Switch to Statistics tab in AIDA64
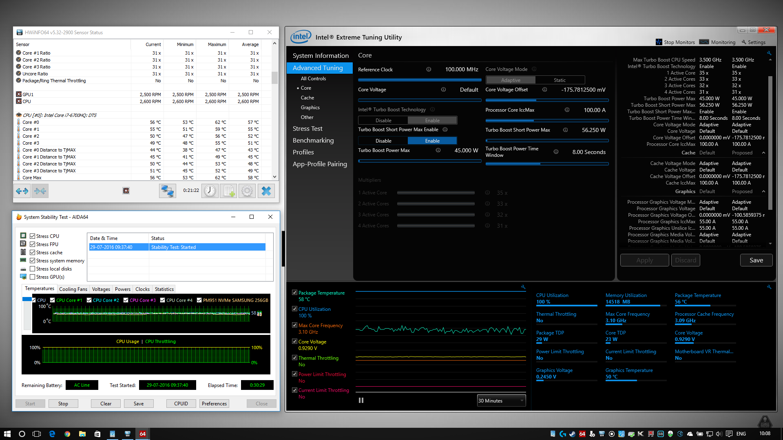Image resolution: width=783 pixels, height=440 pixels. pos(164,289)
